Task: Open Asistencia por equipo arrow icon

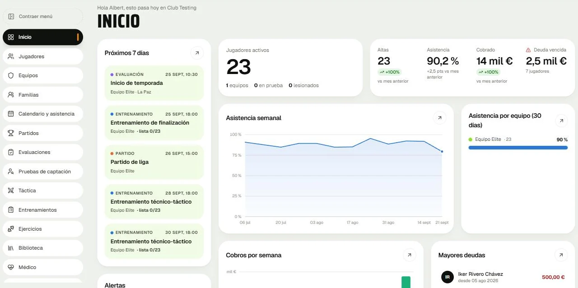Action: coord(561,121)
